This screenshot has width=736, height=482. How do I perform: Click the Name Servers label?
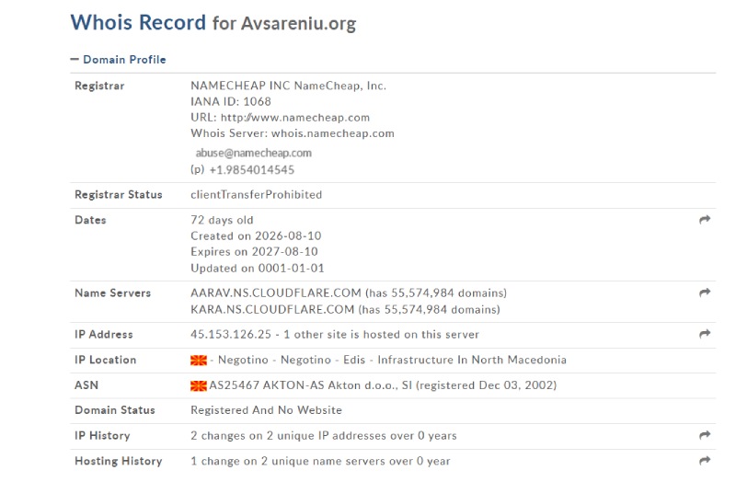112,293
